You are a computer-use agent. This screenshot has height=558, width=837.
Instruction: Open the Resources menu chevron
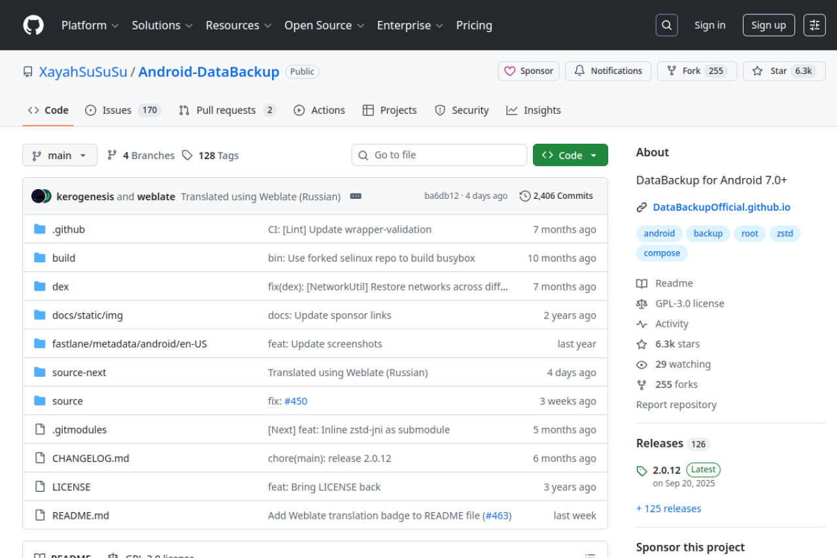(x=267, y=26)
